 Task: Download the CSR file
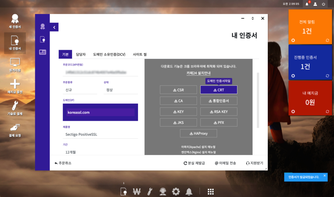point(178,90)
